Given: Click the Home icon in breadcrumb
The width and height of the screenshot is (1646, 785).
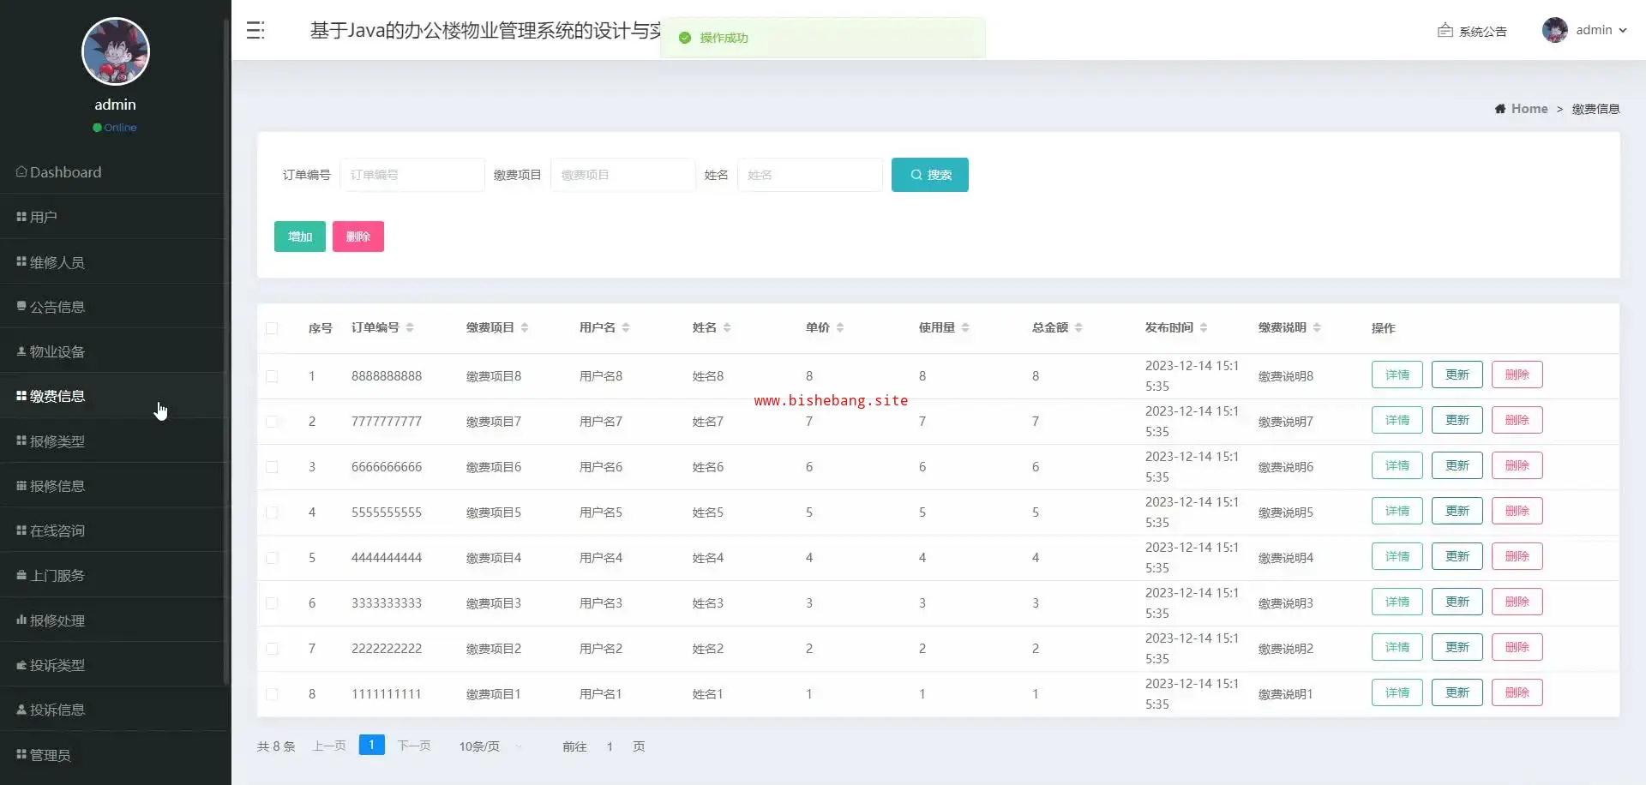Looking at the screenshot, I should tap(1500, 109).
